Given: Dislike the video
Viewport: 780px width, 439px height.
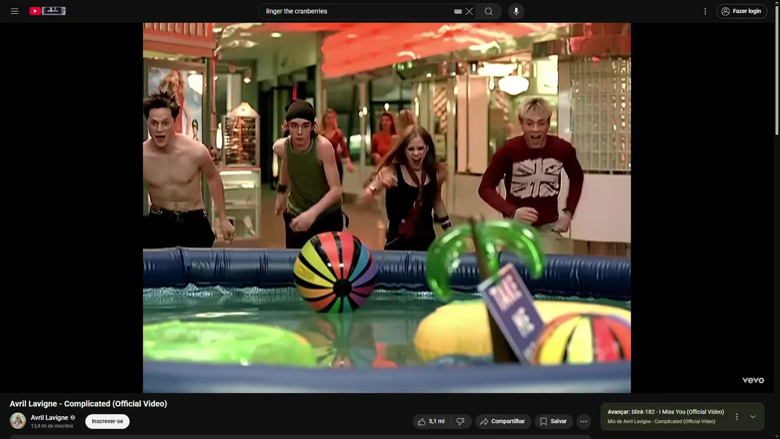Looking at the screenshot, I should [461, 421].
